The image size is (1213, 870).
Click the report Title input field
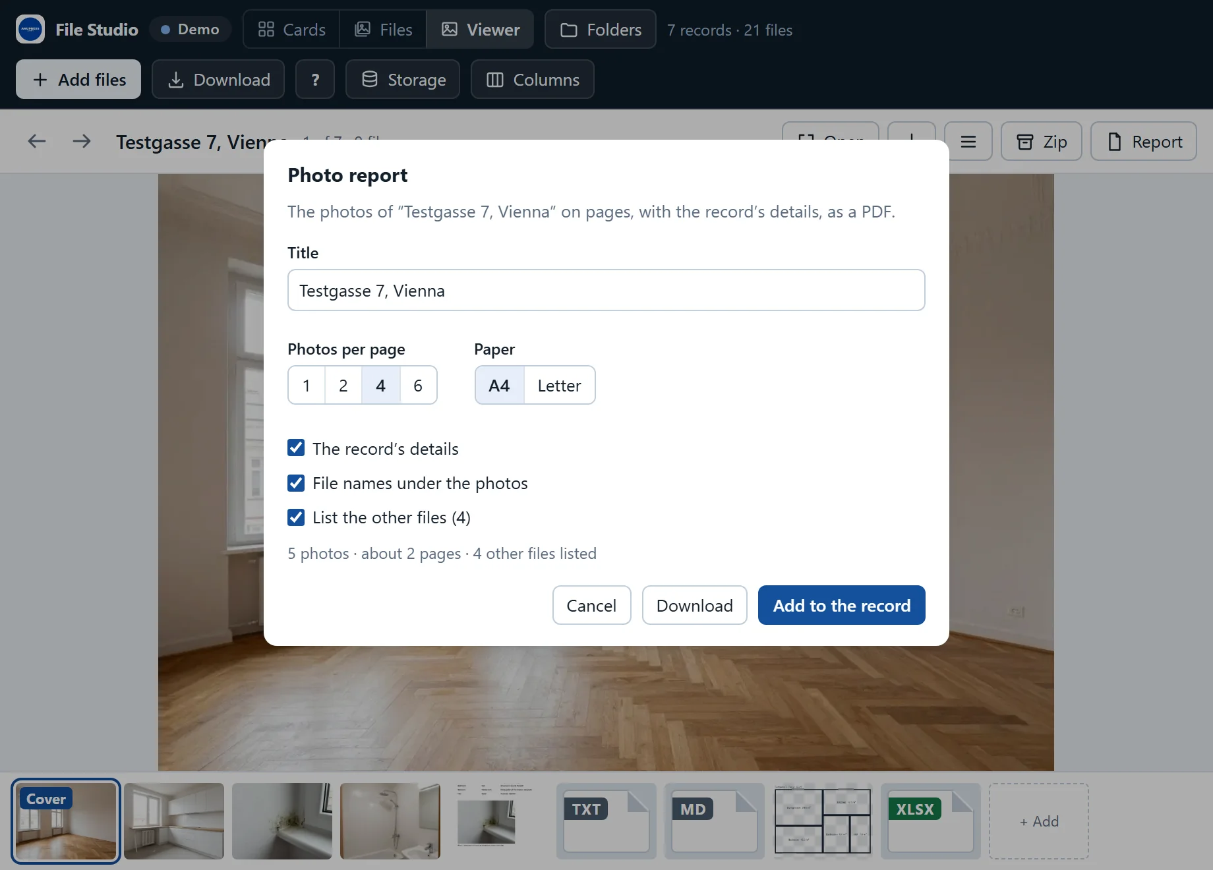coord(606,290)
